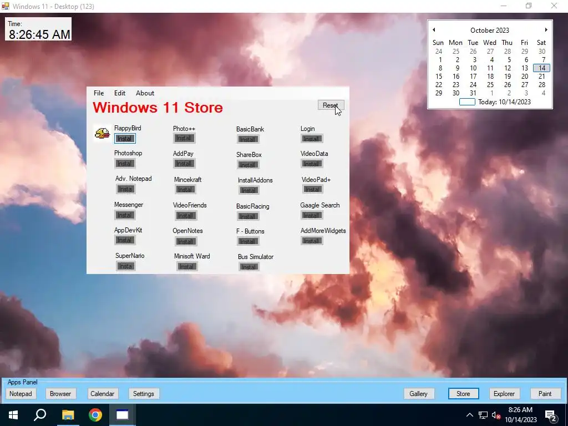Click the FlappyBird game icon
568x426 pixels.
point(103,133)
